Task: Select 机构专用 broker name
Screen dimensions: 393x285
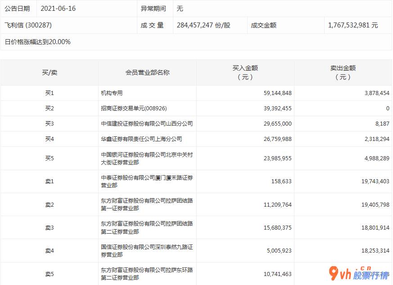Action: (112, 93)
